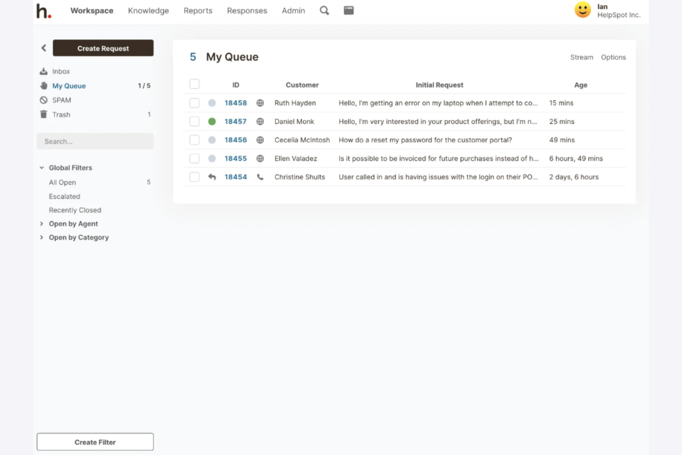
Task: Click the wallet icon in top bar
Action: (x=348, y=10)
